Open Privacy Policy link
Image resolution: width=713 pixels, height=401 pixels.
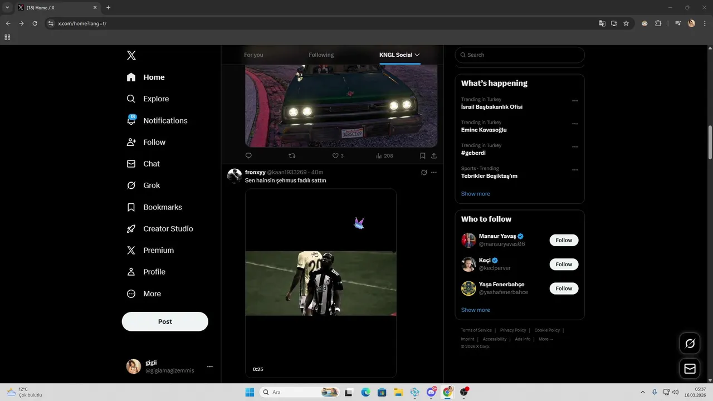(513, 330)
